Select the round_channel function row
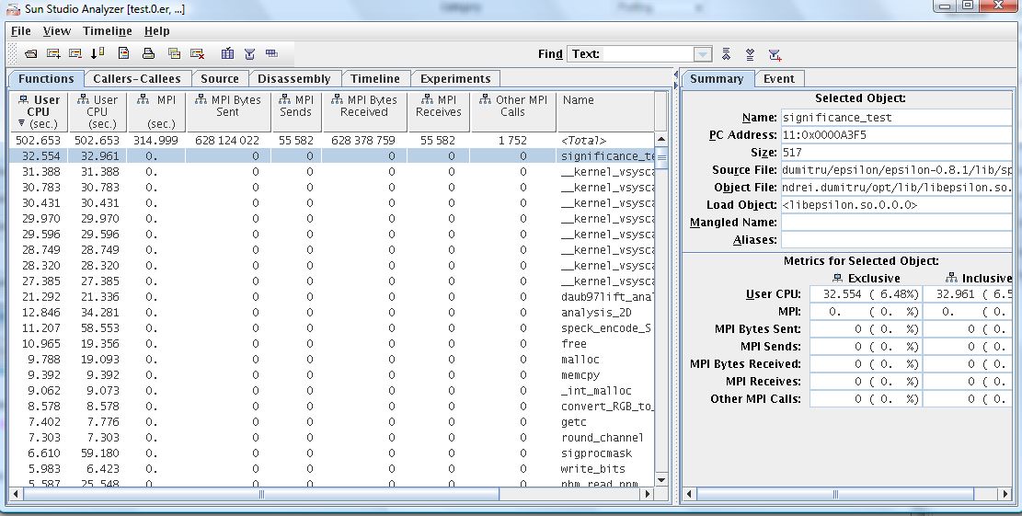Screen dimensions: 1022x516 click(x=332, y=438)
